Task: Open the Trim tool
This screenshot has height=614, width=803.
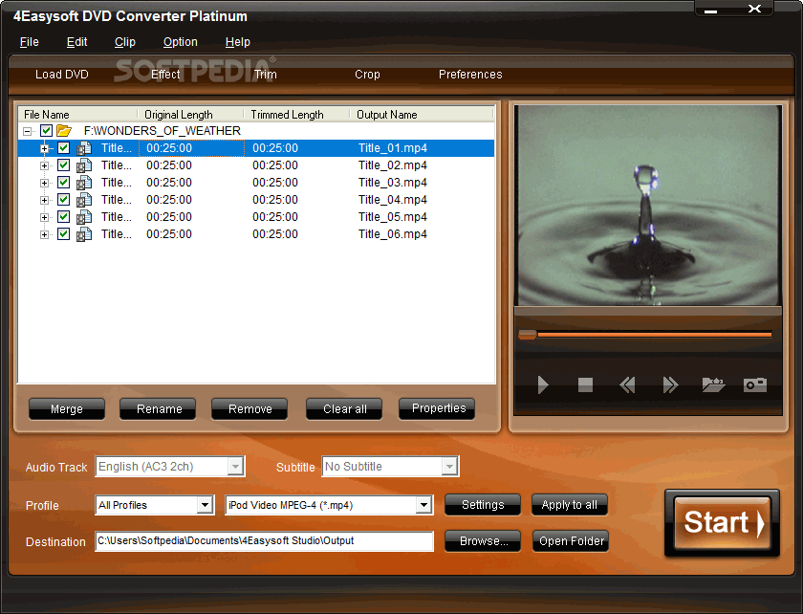Action: [266, 75]
